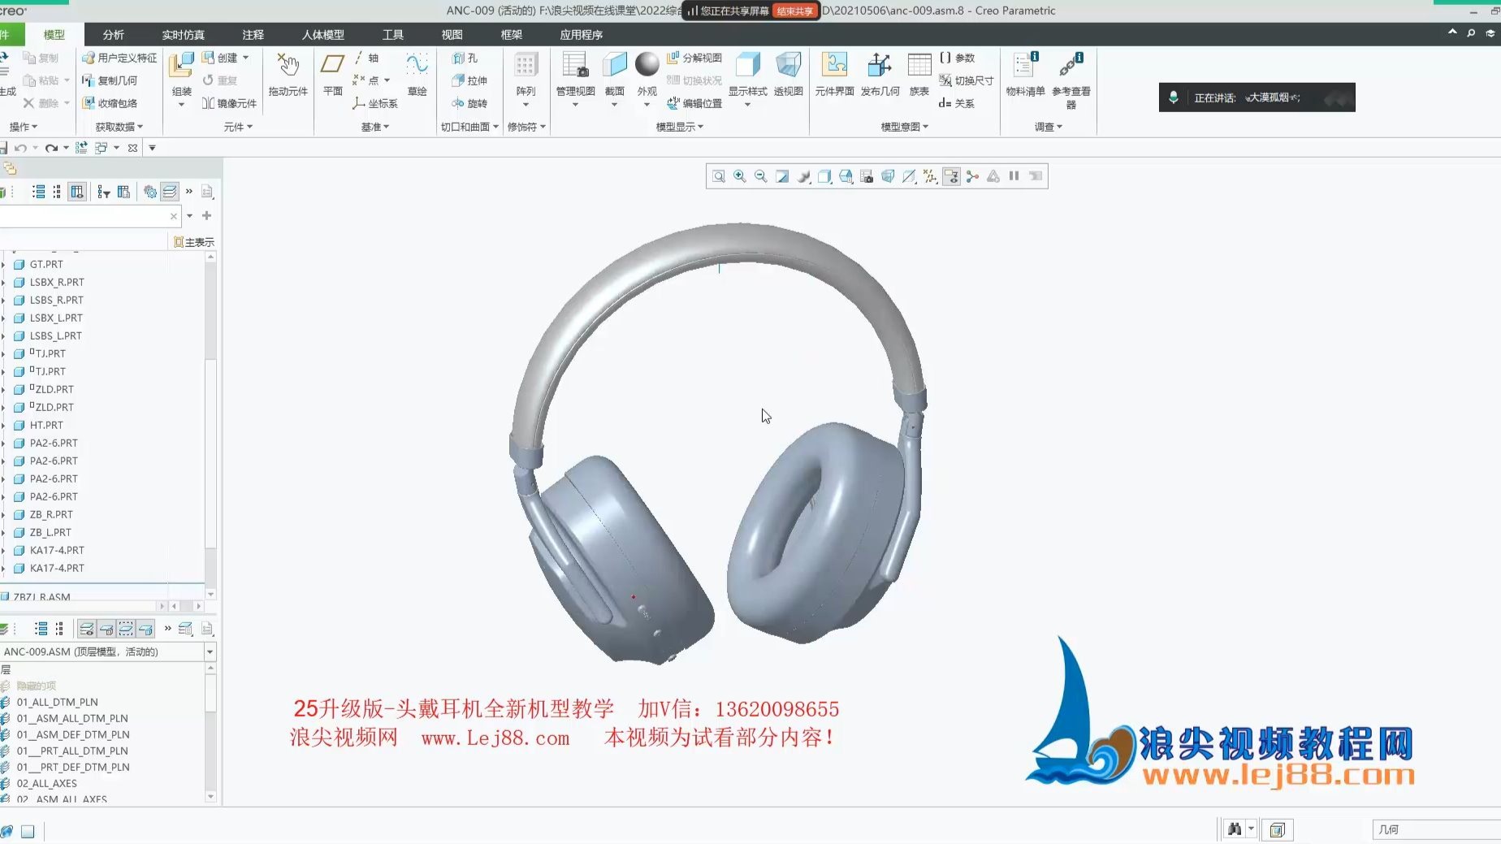The image size is (1501, 844).
Task: Click the Hole (孔) tool
Action: (465, 58)
